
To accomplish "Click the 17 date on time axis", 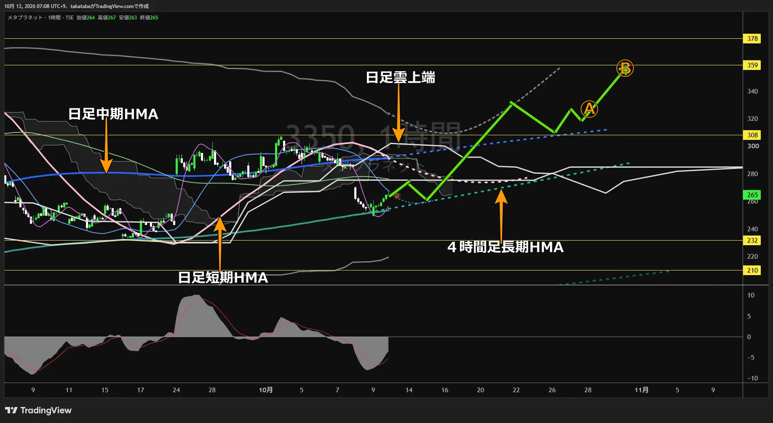I will (141, 390).
